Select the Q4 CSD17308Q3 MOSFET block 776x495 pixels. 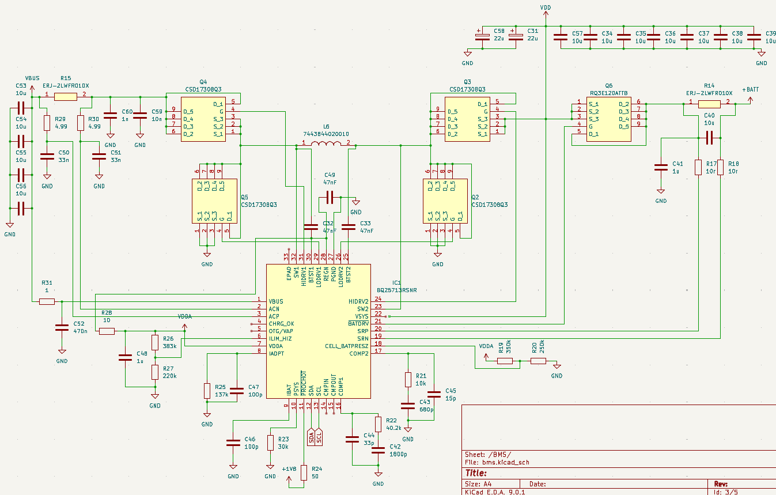coord(203,119)
